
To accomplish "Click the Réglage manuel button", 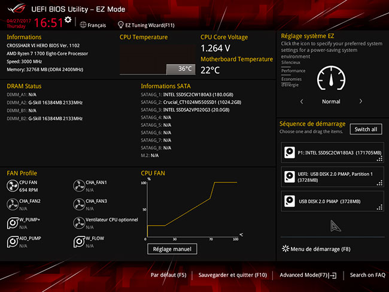I will click(x=172, y=249).
